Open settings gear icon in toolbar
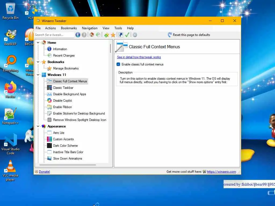Image resolution: width=275 pixels, height=206 pixels. (135, 35)
